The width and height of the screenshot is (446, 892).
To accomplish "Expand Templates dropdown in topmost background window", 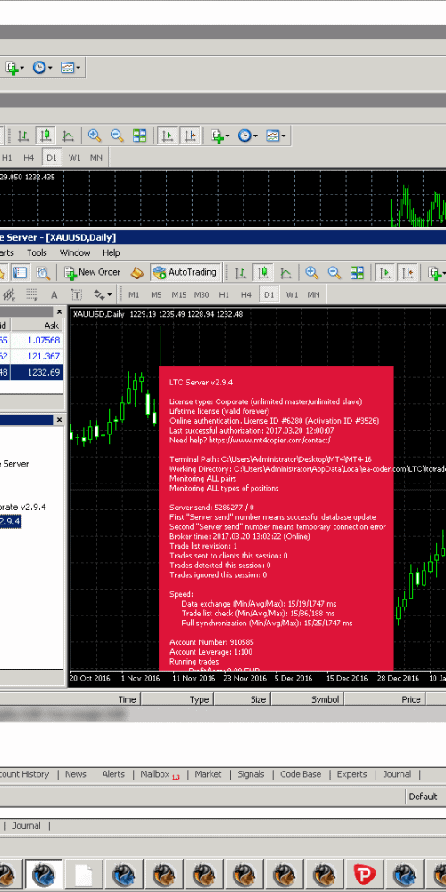I will [78, 68].
